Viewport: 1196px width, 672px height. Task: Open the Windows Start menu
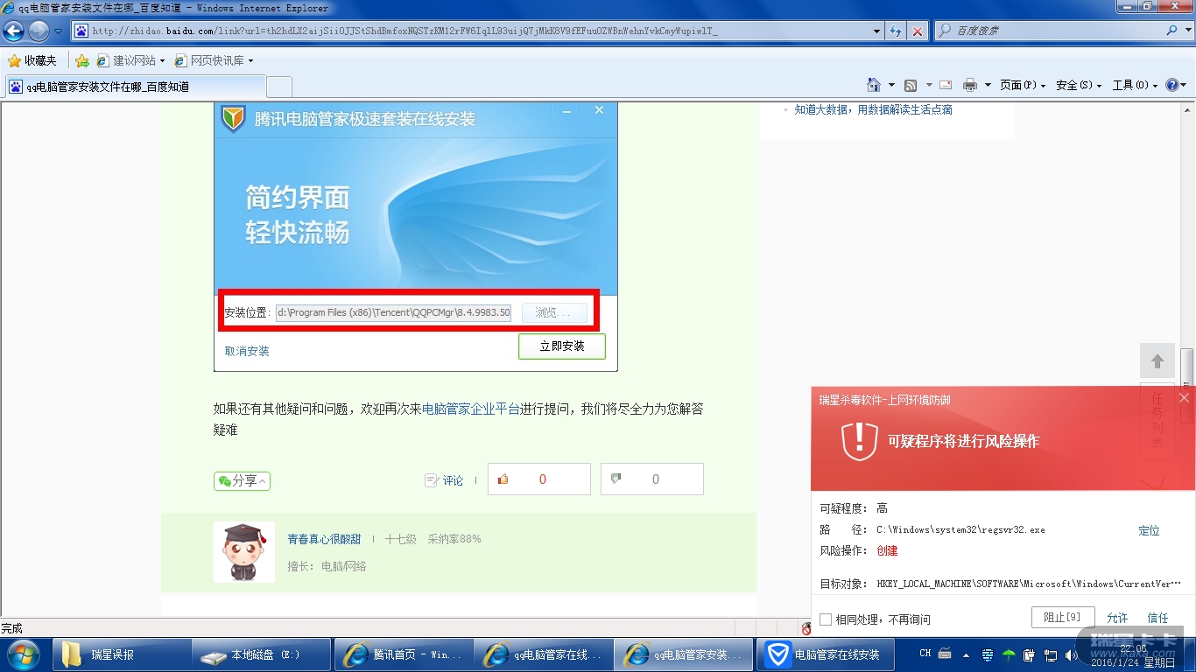pos(24,654)
